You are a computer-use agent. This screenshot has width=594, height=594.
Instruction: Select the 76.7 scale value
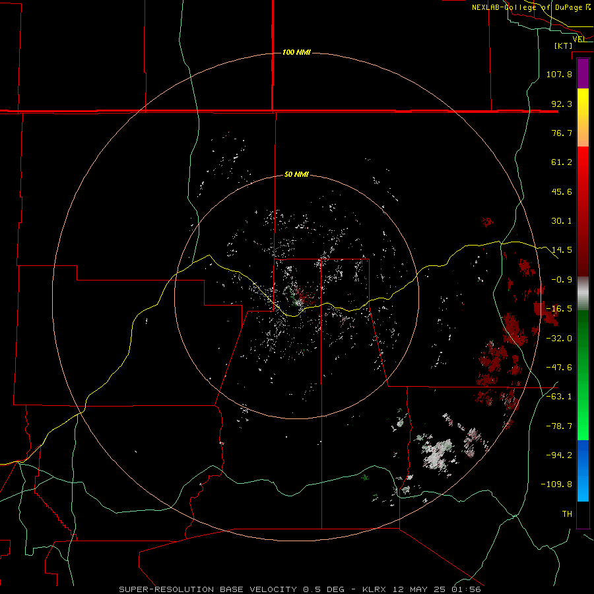562,133
